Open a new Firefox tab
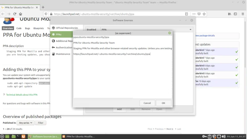 [43, 7]
